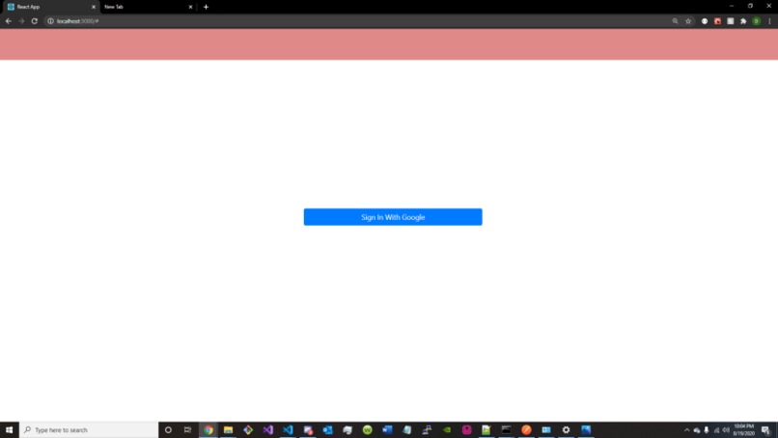Open Cortana from the taskbar

pyautogui.click(x=168, y=429)
